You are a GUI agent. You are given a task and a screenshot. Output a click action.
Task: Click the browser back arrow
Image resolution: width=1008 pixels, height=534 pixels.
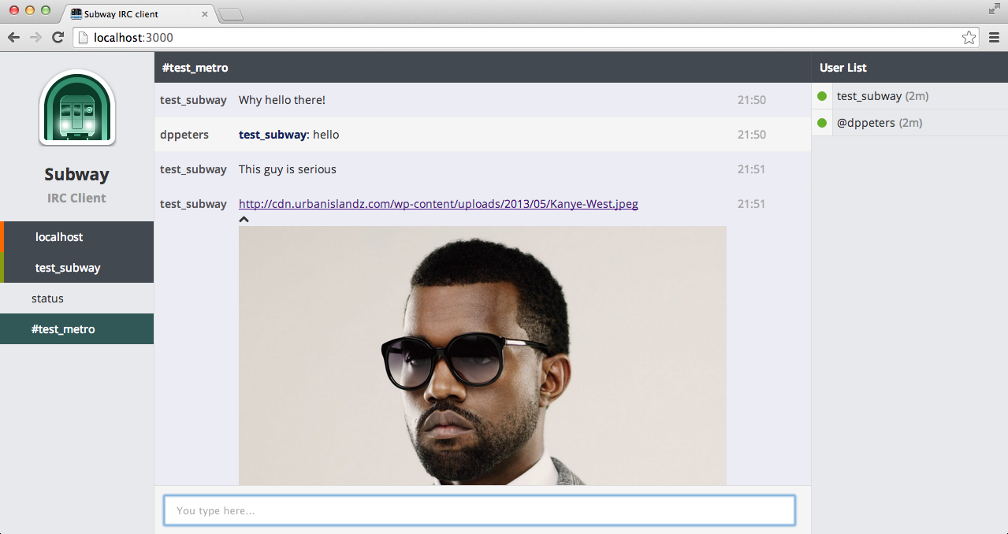13,37
